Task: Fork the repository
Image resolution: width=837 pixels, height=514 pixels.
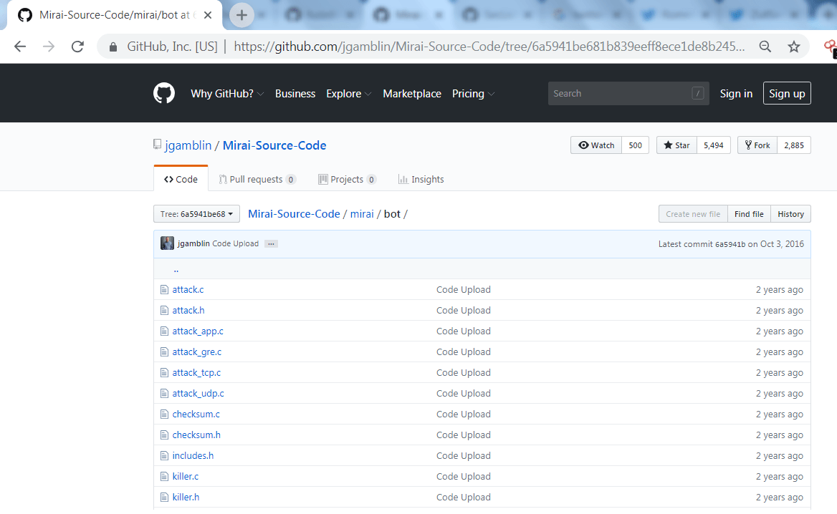Action: [757, 145]
